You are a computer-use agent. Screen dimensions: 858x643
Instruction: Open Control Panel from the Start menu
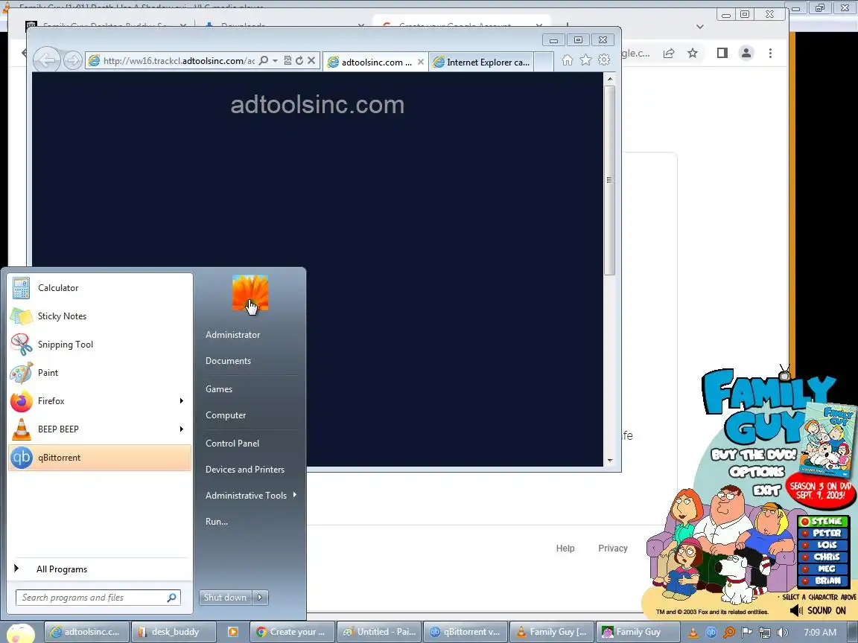click(232, 444)
